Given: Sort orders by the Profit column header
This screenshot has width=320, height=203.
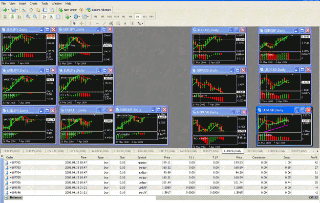Looking at the screenshot, I should point(314,157).
